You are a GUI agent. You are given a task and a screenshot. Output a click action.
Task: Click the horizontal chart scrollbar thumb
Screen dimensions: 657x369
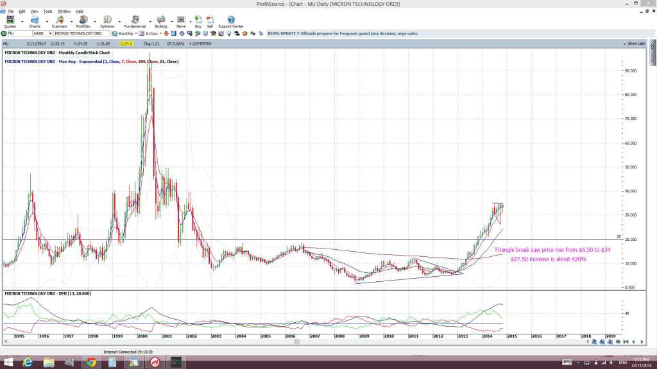tap(296, 342)
